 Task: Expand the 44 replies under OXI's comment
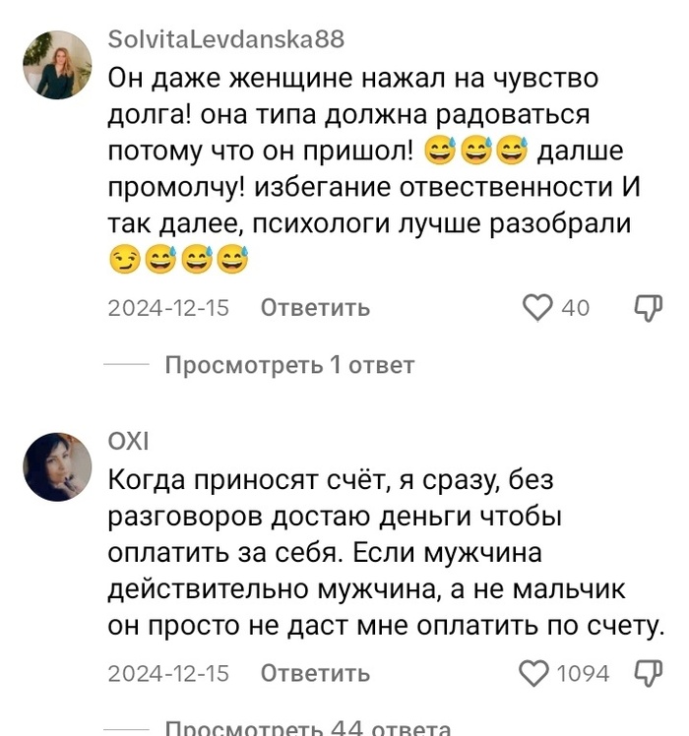[x=307, y=729]
